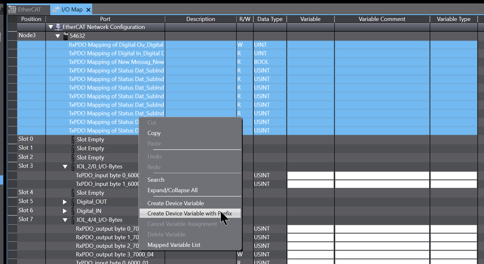484x264 pixels.
Task: Select the IOL_4/4_I/O-Bytes row label
Action: pyautogui.click(x=100, y=220)
